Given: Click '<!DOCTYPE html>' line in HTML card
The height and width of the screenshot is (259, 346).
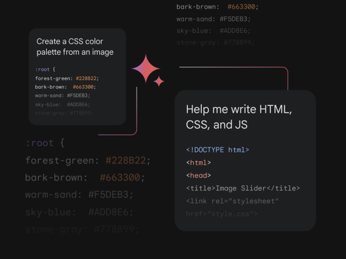Looking at the screenshot, I should [217, 150].
